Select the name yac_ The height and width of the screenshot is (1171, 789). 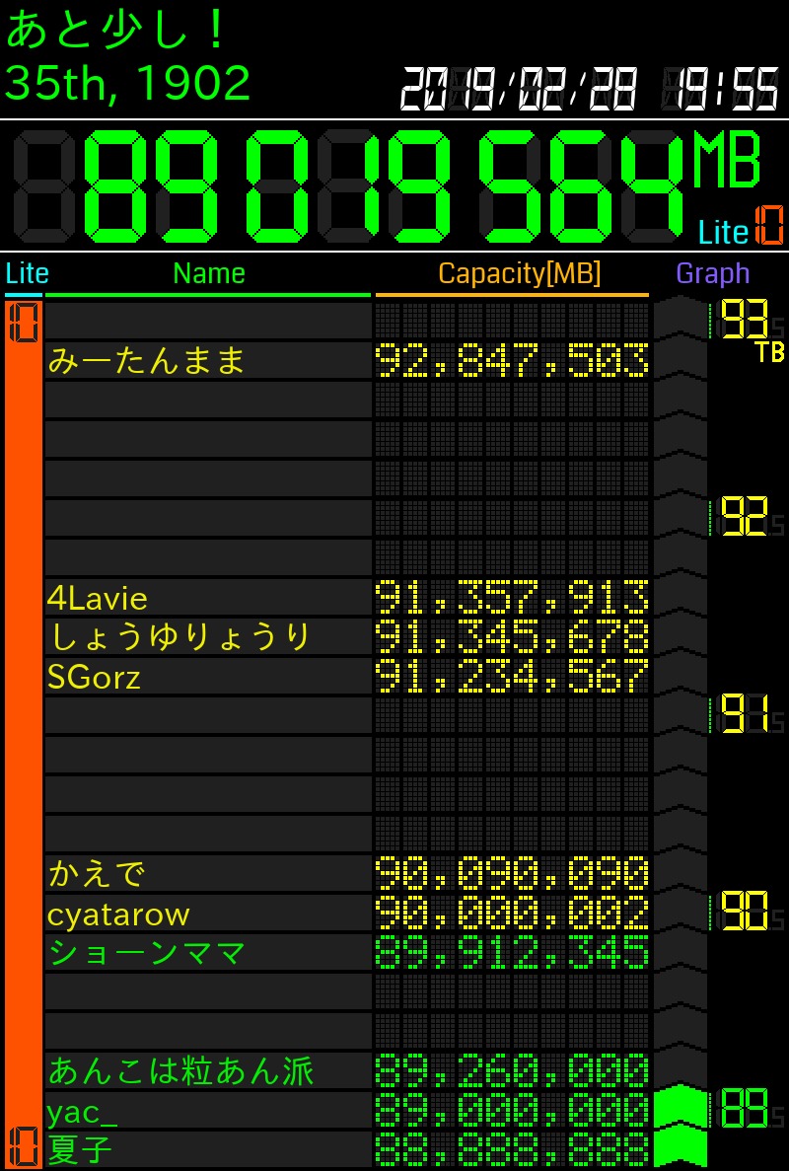pyautogui.click(x=82, y=1113)
